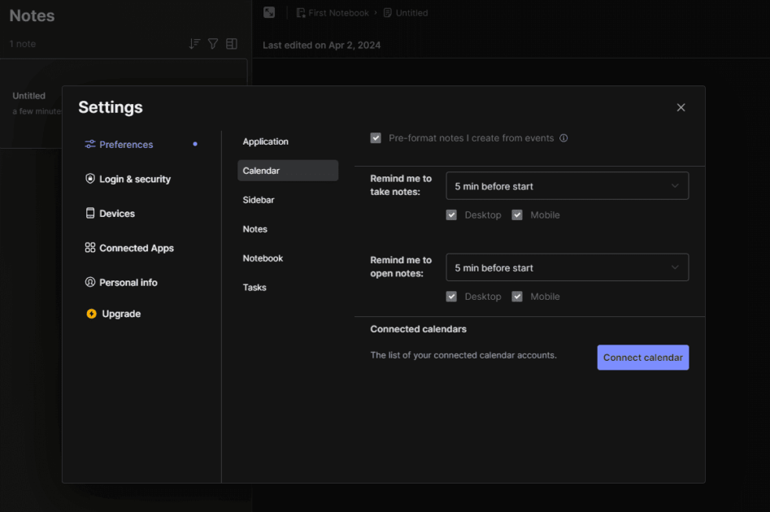Click the Connected Apps grid icon
This screenshot has height=512, width=770.
(x=90, y=247)
